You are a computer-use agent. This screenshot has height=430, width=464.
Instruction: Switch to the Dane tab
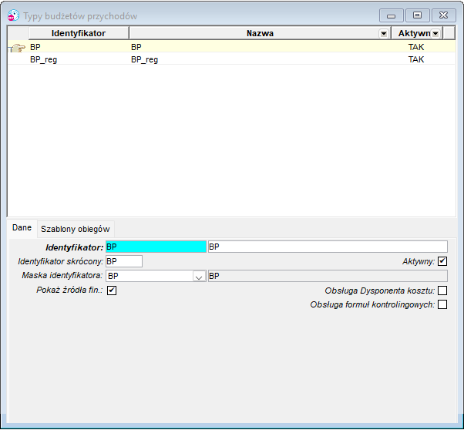click(22, 228)
